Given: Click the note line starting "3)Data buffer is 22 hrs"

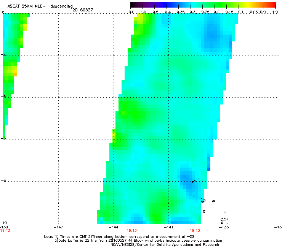Looking at the screenshot, I should point(138,241).
